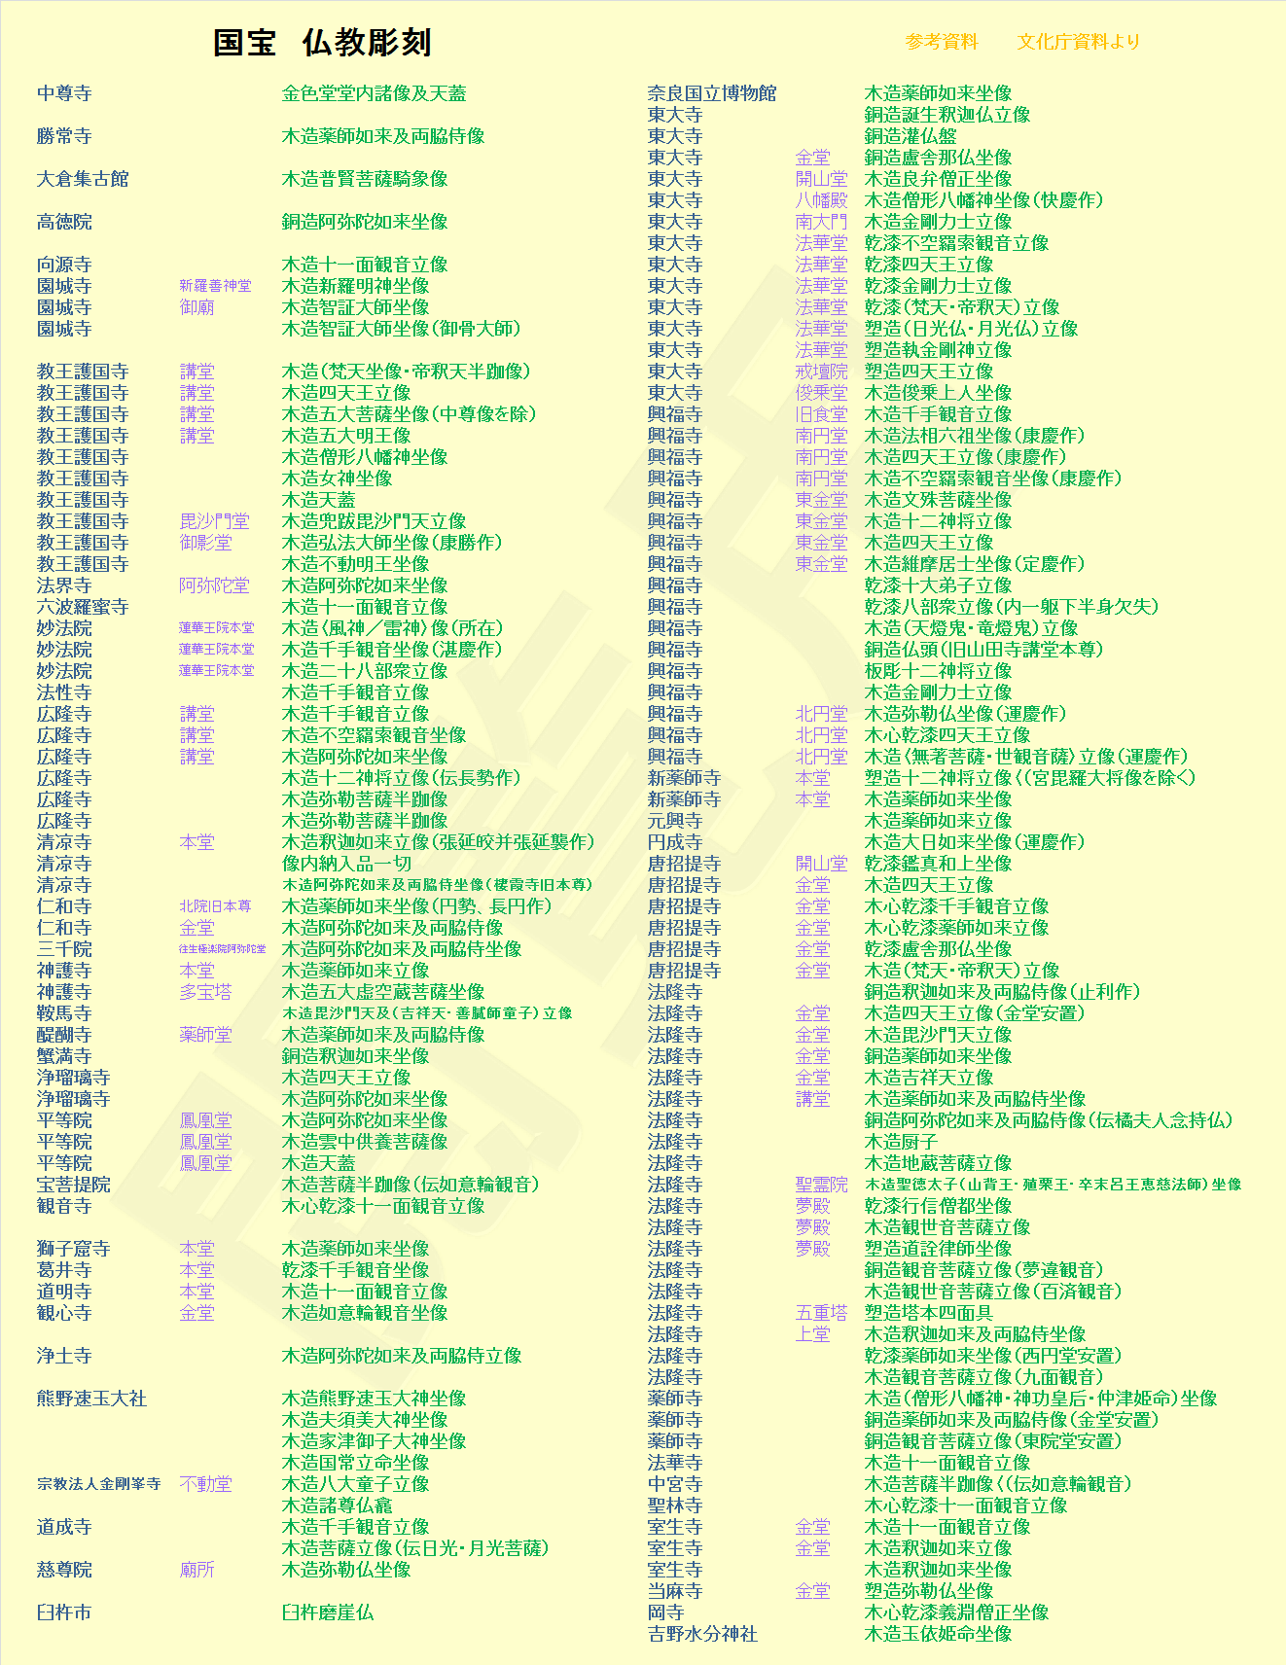Screen dimensions: 1286x1665
Task: Select the entry 銅造仏頭(旧山田寺講堂本尊)
Action: (984, 650)
